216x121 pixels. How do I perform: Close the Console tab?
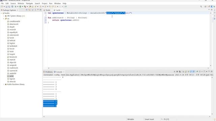[x=64, y=72]
